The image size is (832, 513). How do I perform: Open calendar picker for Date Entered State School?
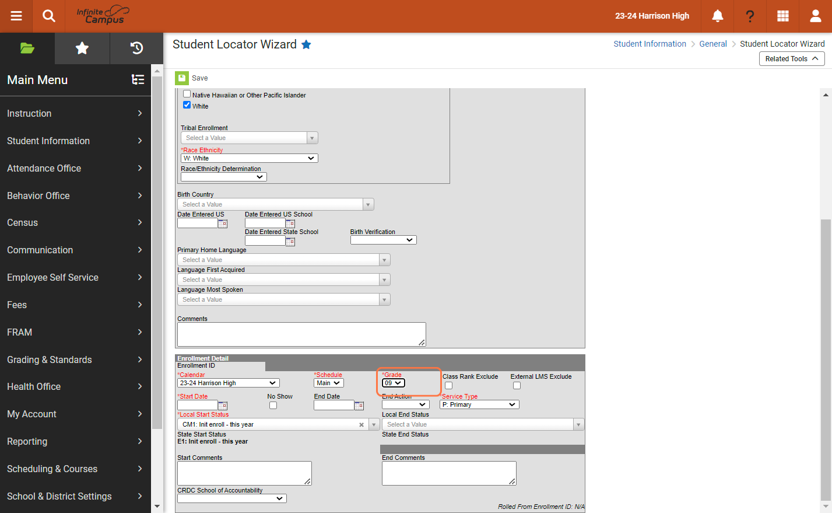[290, 241]
